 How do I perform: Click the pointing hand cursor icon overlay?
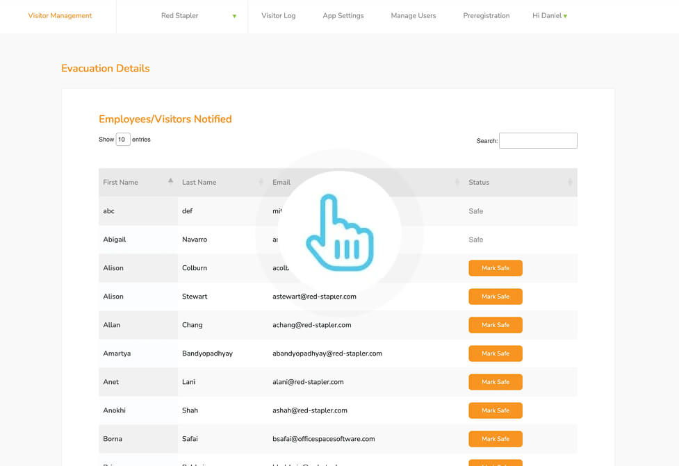coord(340,233)
